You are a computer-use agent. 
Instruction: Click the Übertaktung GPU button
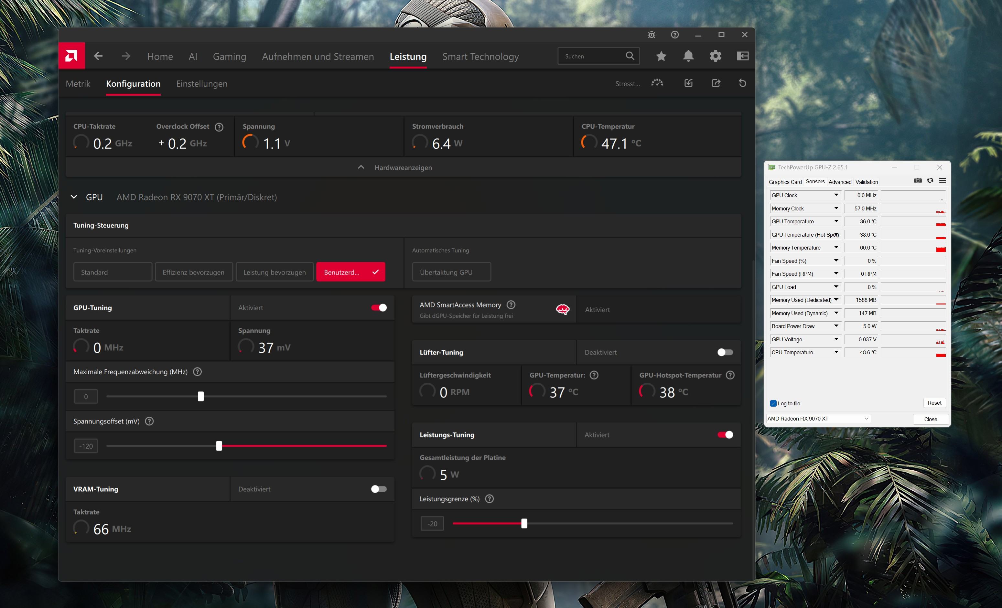tap(451, 272)
